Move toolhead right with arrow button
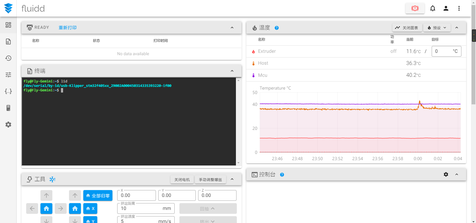Image resolution: width=476 pixels, height=223 pixels. pos(61,208)
